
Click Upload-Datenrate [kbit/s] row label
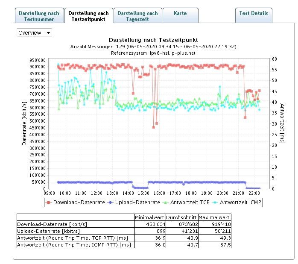[49, 231]
